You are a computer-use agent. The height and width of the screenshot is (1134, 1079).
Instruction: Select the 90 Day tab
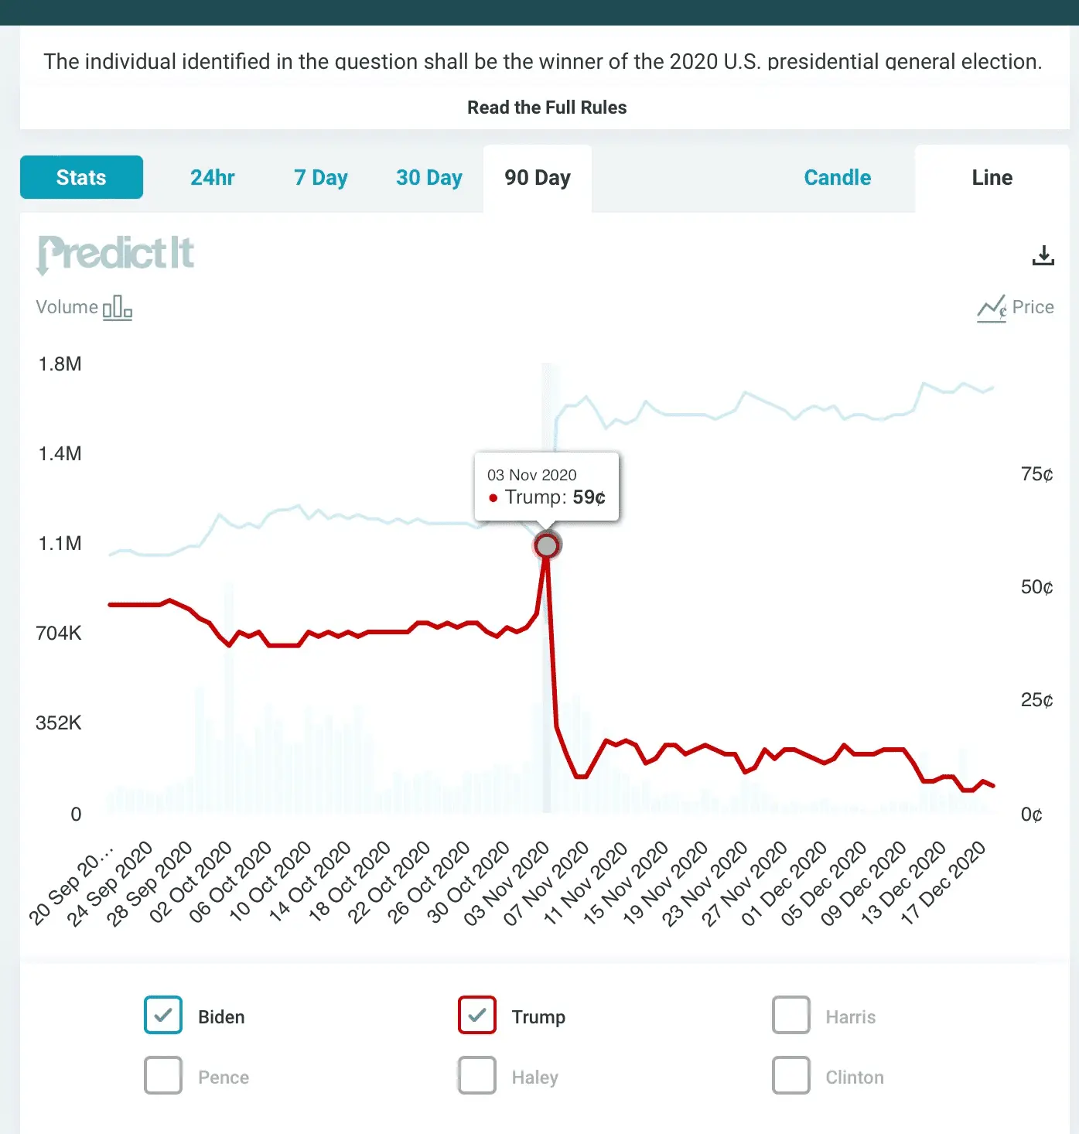tap(538, 178)
